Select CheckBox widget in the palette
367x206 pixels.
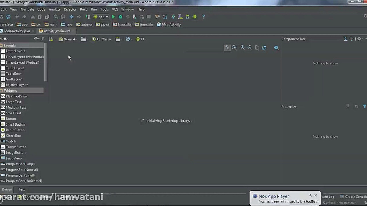pos(13,136)
